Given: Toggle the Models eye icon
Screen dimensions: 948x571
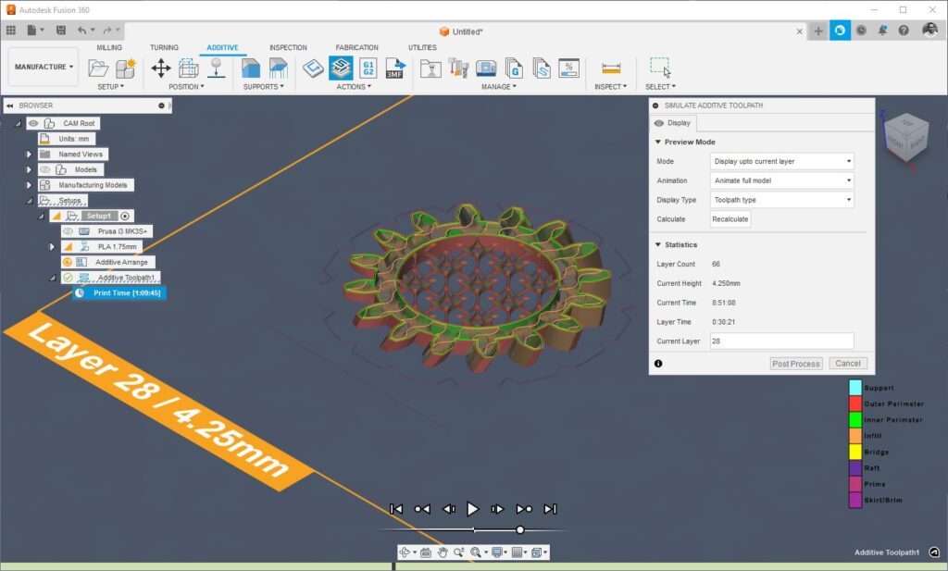Looking at the screenshot, I should click(x=44, y=169).
